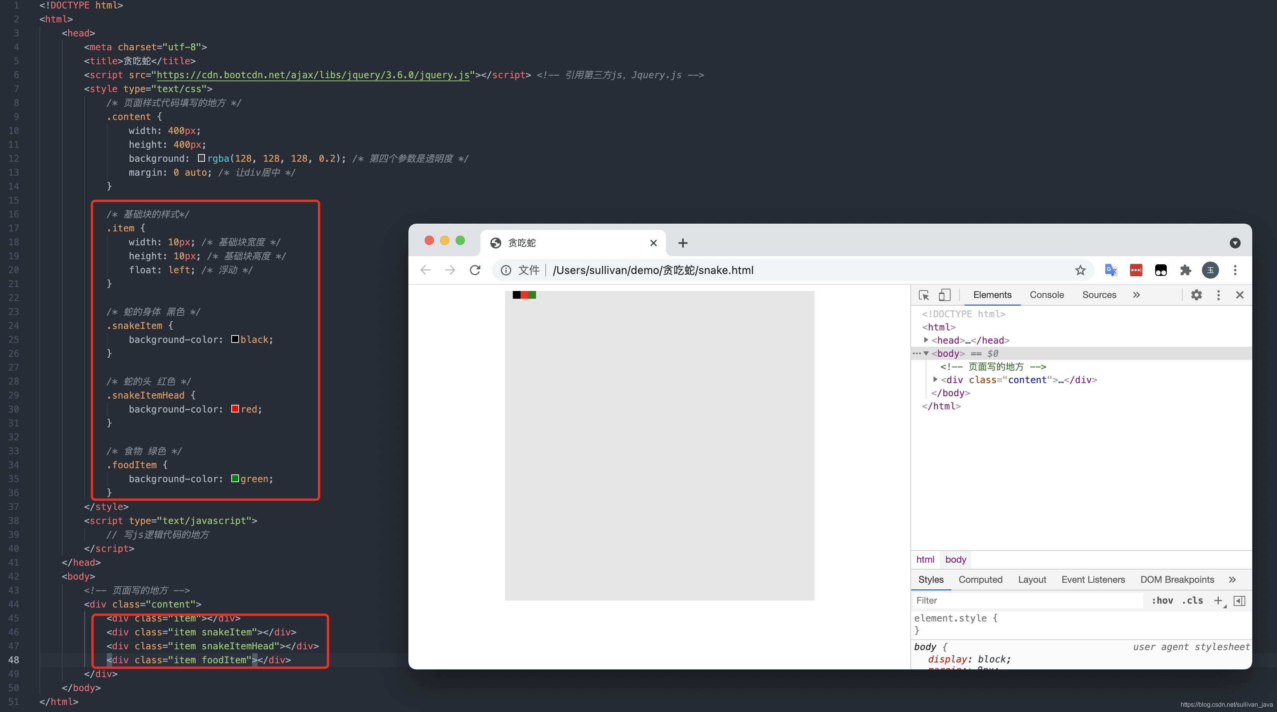Toggle the :hov element state panel

(1162, 600)
